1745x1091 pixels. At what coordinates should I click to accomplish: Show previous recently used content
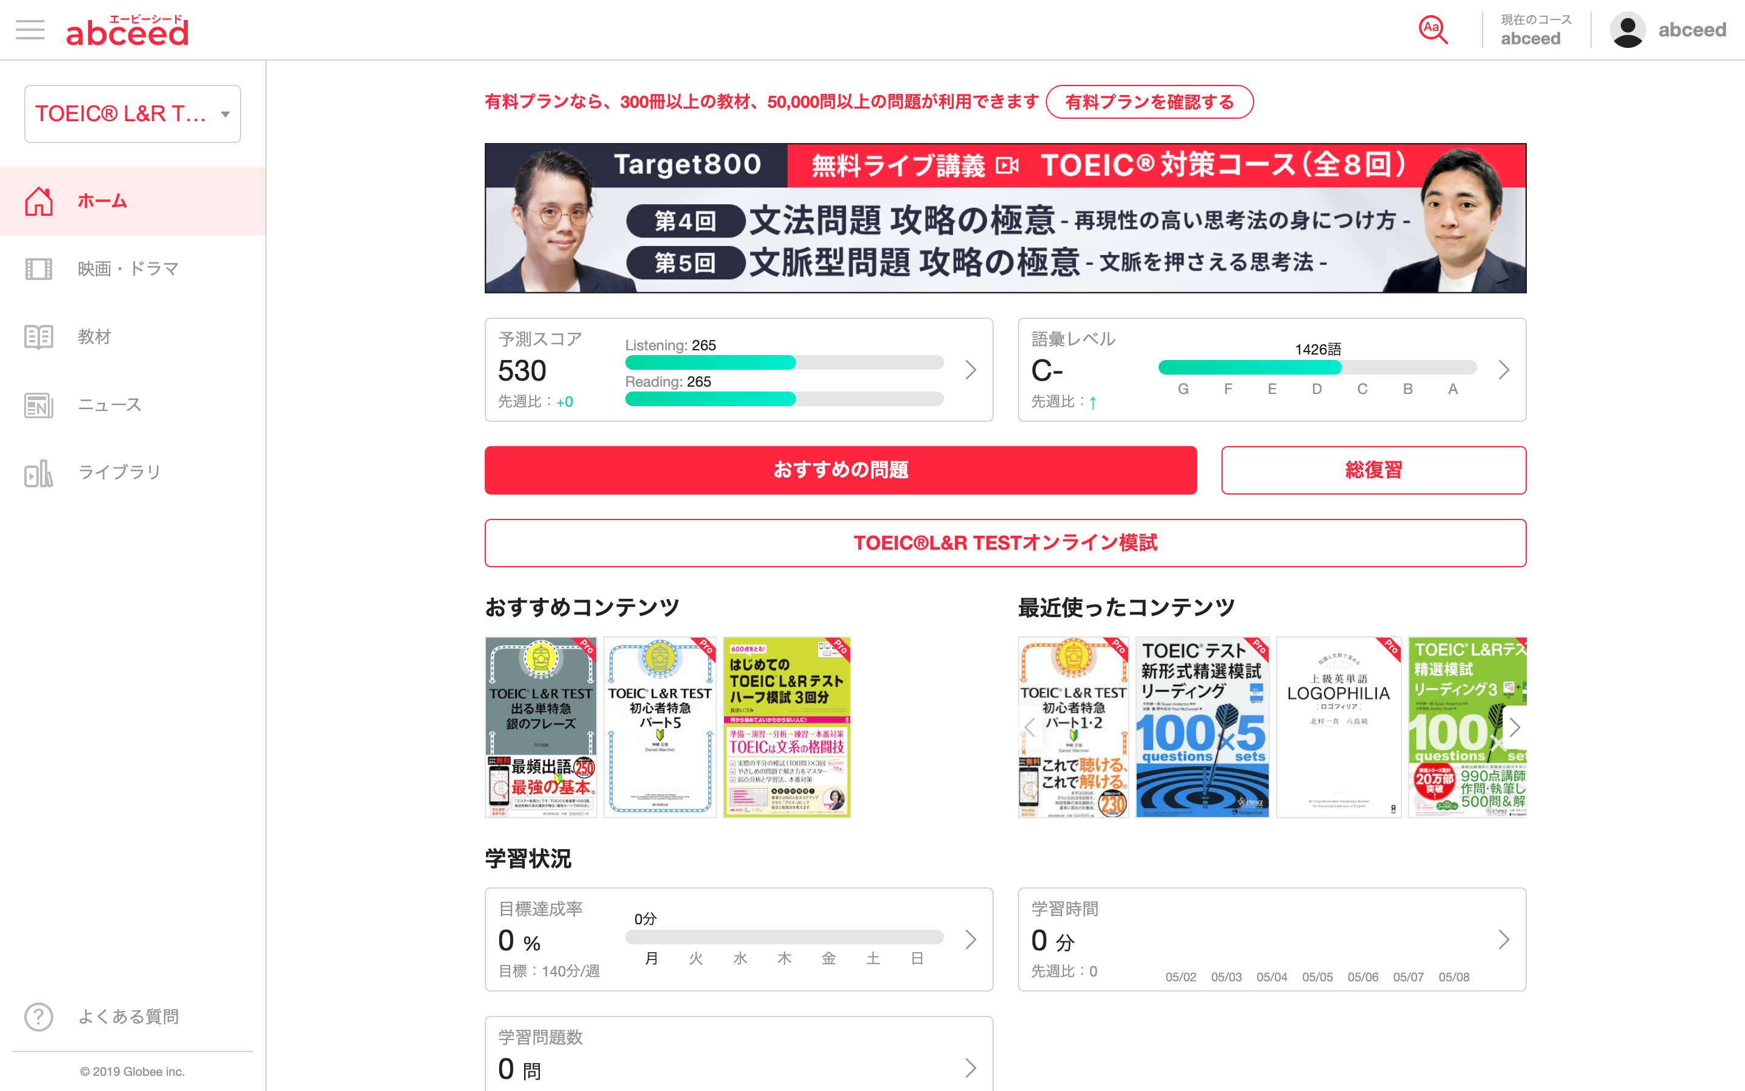click(1029, 727)
